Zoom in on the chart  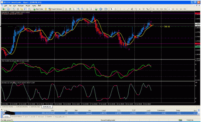click(78, 9)
